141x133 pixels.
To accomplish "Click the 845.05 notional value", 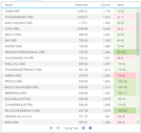I will pos(83,35).
